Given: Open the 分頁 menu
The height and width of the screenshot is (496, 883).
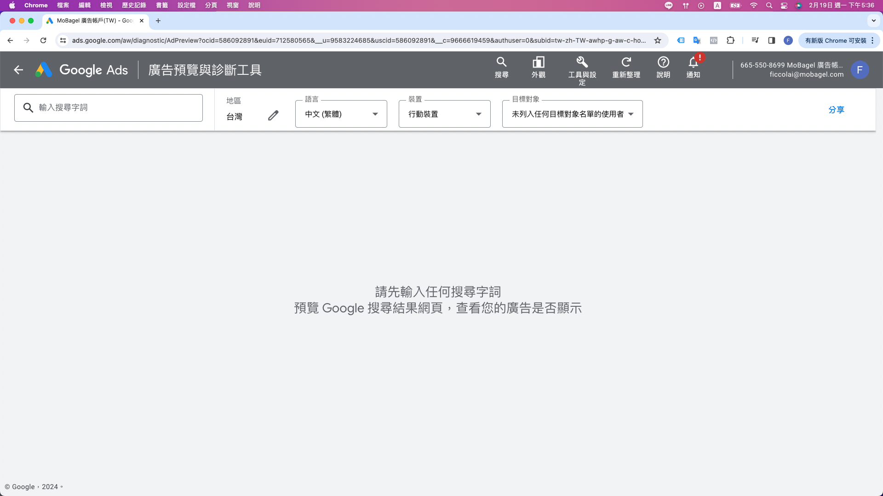Looking at the screenshot, I should click(211, 6).
